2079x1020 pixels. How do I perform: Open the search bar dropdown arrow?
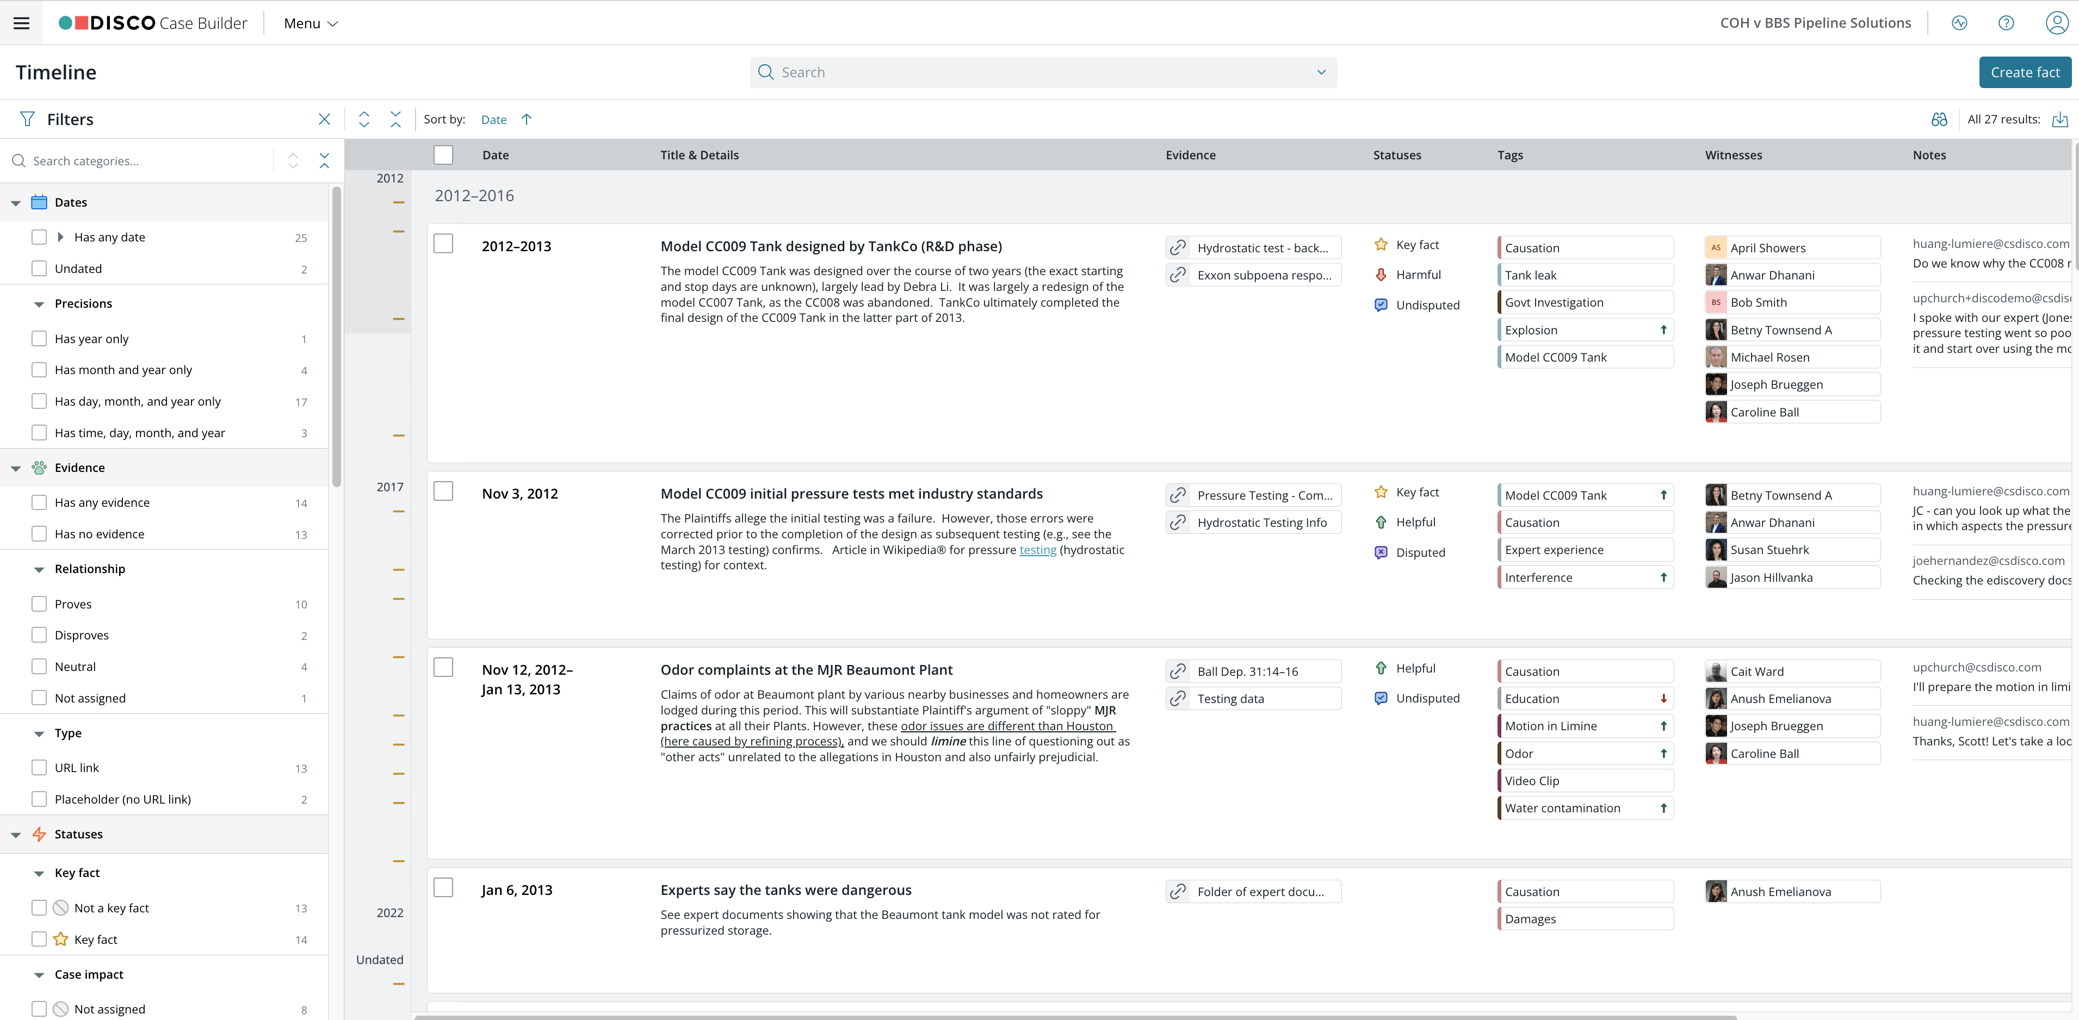tap(1321, 73)
